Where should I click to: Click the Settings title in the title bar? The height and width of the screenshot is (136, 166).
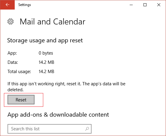point(25,5)
